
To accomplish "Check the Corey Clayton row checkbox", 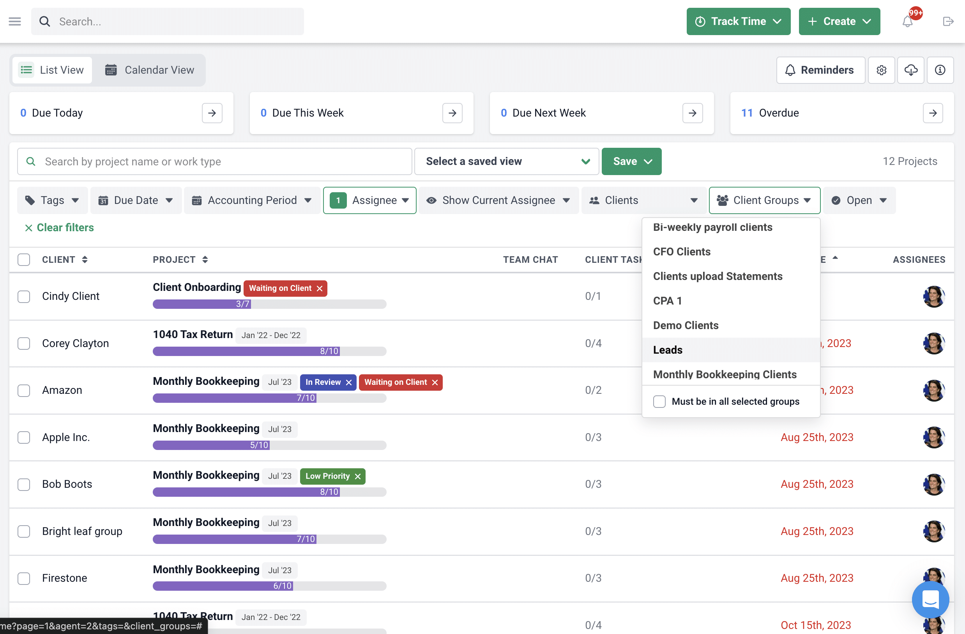I will [24, 344].
